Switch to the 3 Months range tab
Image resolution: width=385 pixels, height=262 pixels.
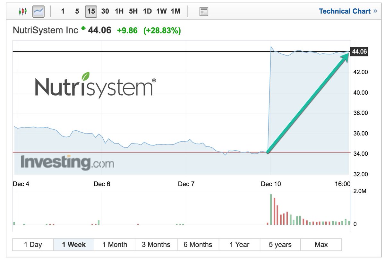click(156, 245)
